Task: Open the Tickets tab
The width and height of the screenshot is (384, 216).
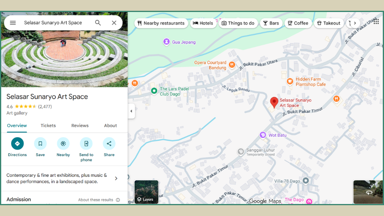Action: point(48,126)
